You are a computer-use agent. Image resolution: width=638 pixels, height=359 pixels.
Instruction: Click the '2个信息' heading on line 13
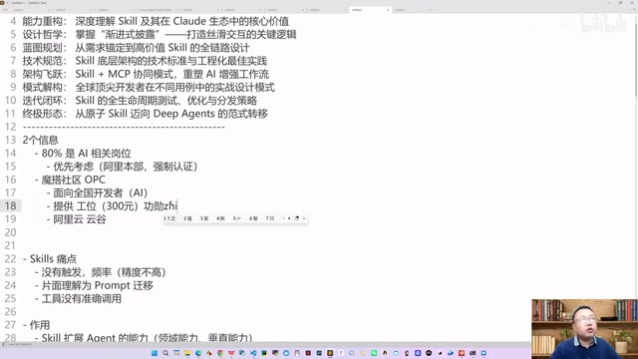(40, 140)
